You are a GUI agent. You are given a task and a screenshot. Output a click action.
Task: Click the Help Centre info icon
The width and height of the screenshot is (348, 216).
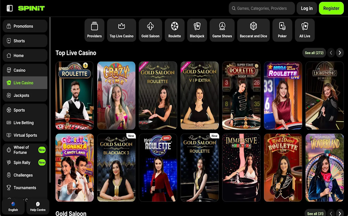tap(38, 204)
